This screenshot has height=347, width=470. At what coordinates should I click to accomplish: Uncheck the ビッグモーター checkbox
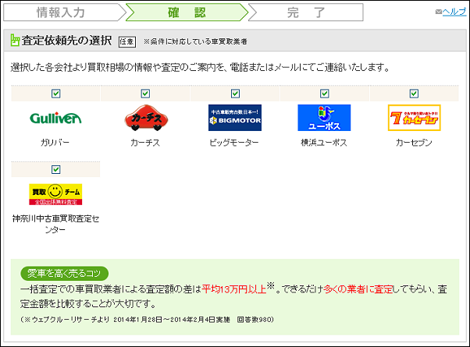pos(235,94)
